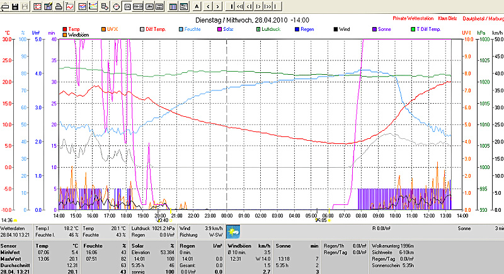Click the magenta Solar color swatch
The width and height of the screenshot is (504, 274).
click(x=220, y=29)
